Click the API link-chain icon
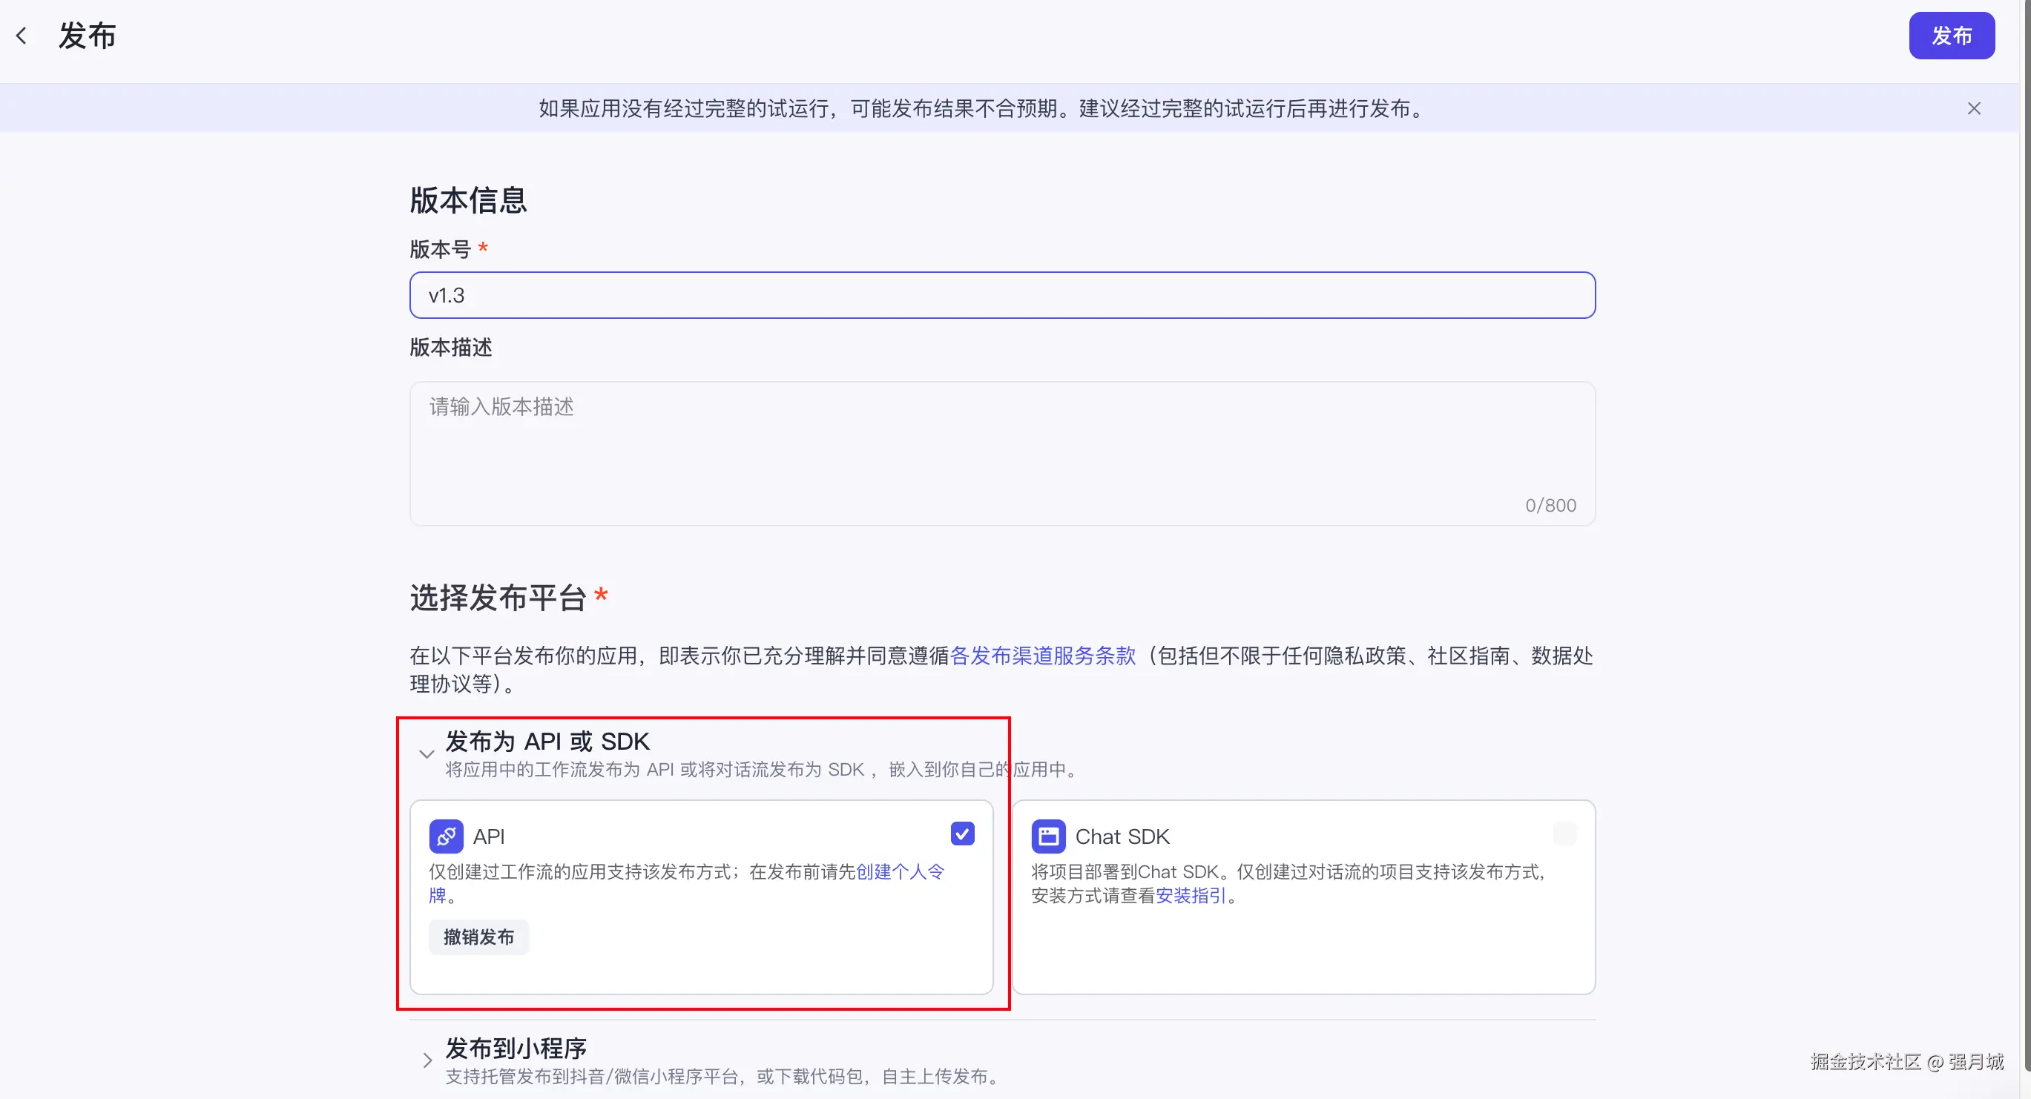The image size is (2031, 1099). coord(446,836)
